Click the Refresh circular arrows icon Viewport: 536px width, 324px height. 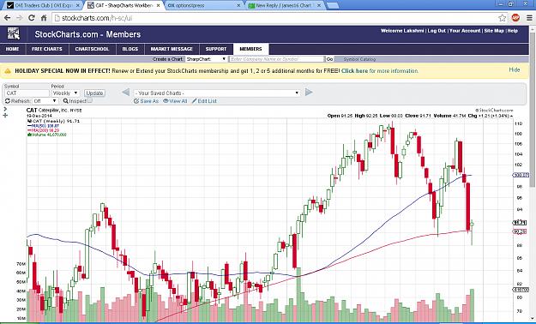point(8,101)
